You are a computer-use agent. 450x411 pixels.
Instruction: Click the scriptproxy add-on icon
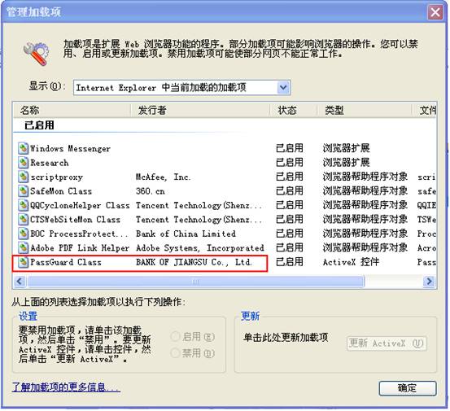[23, 177]
